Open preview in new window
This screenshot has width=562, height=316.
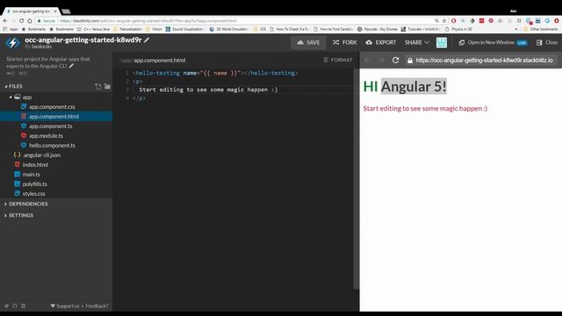click(x=493, y=43)
